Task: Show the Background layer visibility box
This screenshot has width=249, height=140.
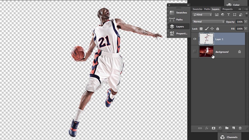Action: click(x=195, y=52)
